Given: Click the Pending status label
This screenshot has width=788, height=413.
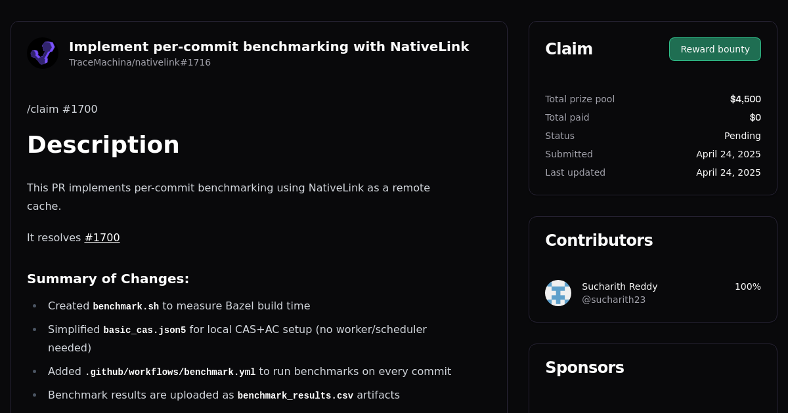Looking at the screenshot, I should tap(742, 136).
